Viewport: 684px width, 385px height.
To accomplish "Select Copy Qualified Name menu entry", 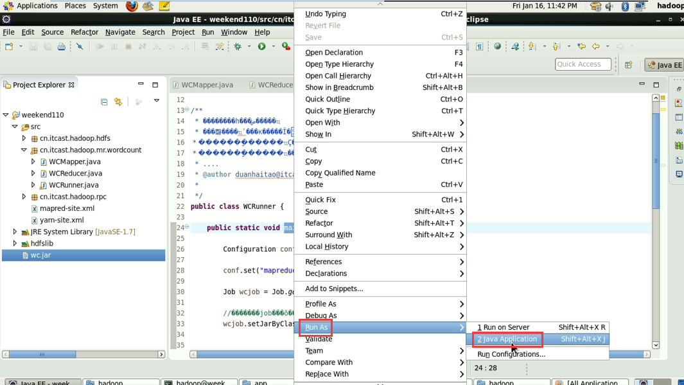I will [x=380, y=173].
